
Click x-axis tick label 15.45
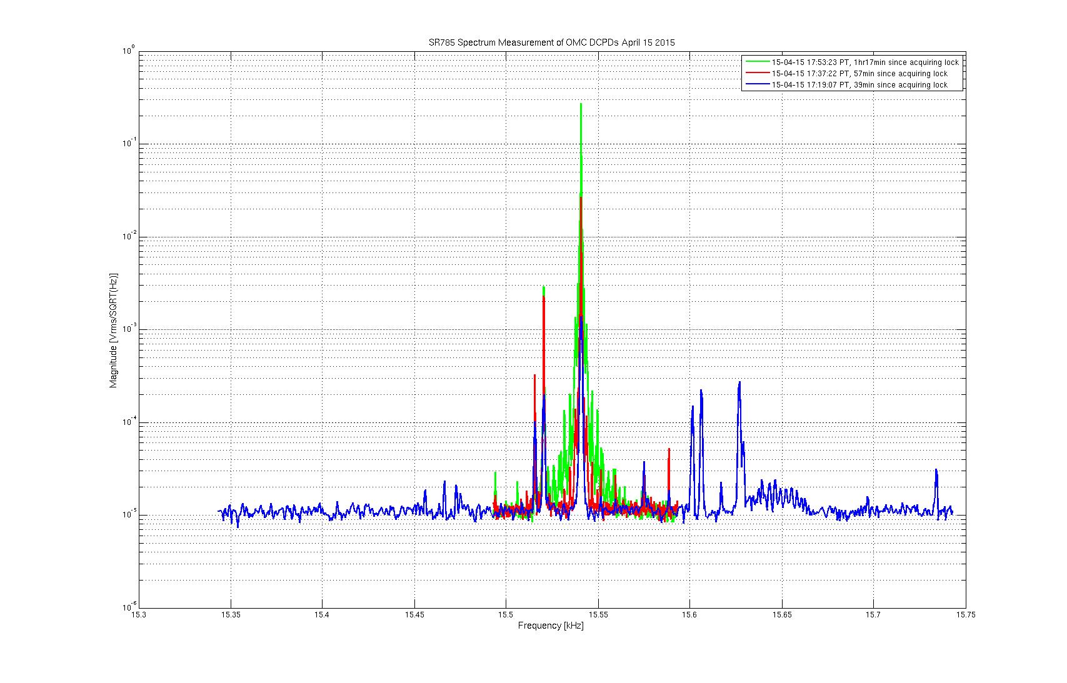[x=414, y=615]
